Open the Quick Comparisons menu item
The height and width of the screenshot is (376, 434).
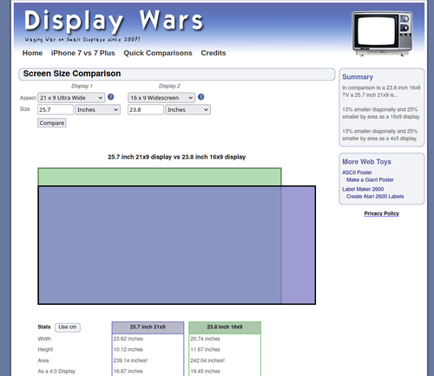click(x=158, y=53)
